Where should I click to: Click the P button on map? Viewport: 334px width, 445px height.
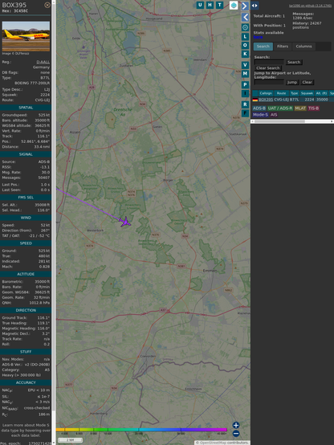pyautogui.click(x=245, y=84)
